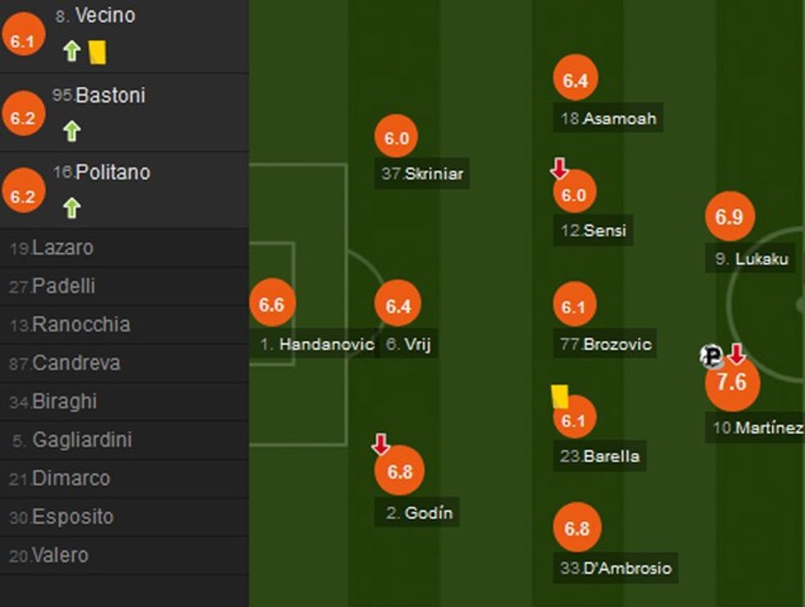Click Bastoni's green sub-in arrow
The height and width of the screenshot is (607, 805).
point(72,131)
